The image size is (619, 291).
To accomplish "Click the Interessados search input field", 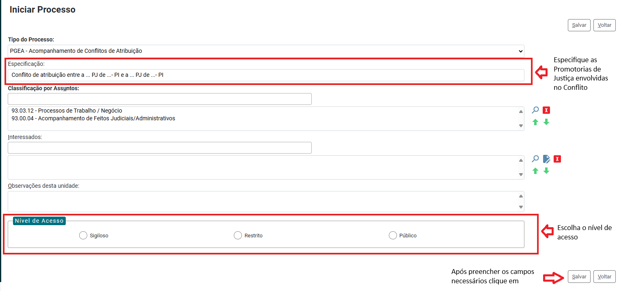I will pyautogui.click(x=160, y=148).
